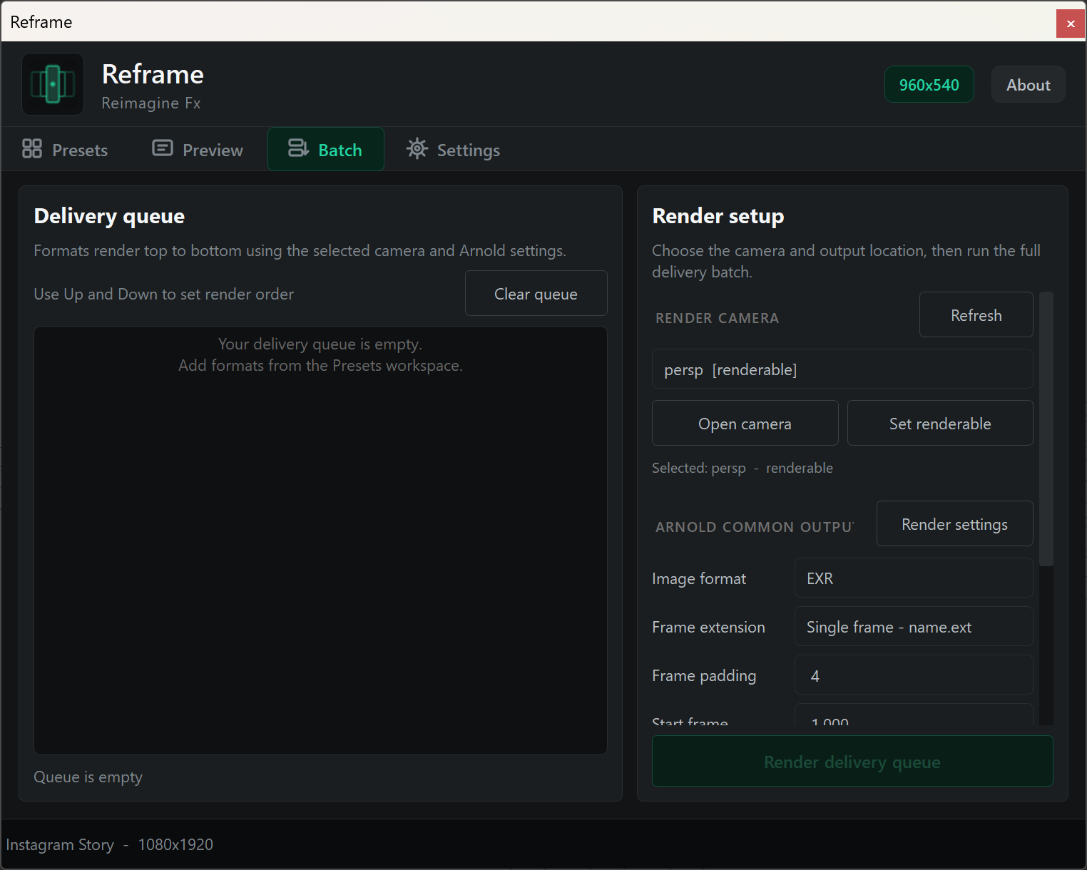Switch to the Presets tab
This screenshot has width=1087, height=870.
tap(66, 149)
